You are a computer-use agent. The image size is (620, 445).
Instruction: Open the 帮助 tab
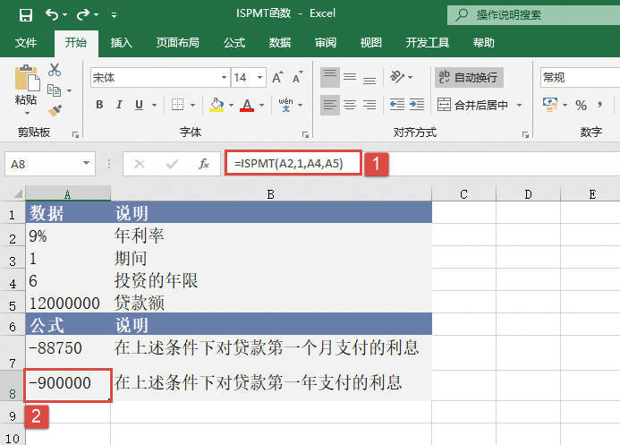tap(484, 42)
